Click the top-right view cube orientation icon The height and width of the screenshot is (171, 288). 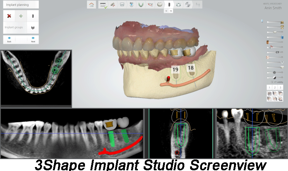pos(280,94)
